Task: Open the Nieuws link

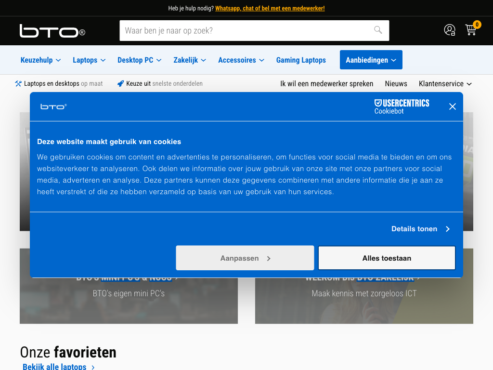Action: [396, 84]
